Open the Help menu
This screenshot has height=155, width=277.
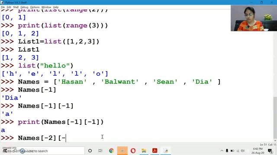coord(56,7)
